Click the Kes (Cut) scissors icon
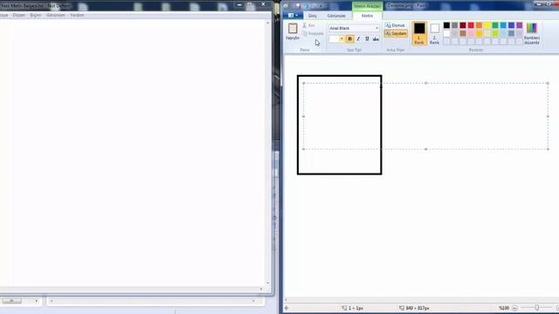Screen dimensions: 559x314 coord(305,25)
